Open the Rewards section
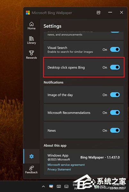This screenshot has width=129, height=192. (x=31, y=55)
